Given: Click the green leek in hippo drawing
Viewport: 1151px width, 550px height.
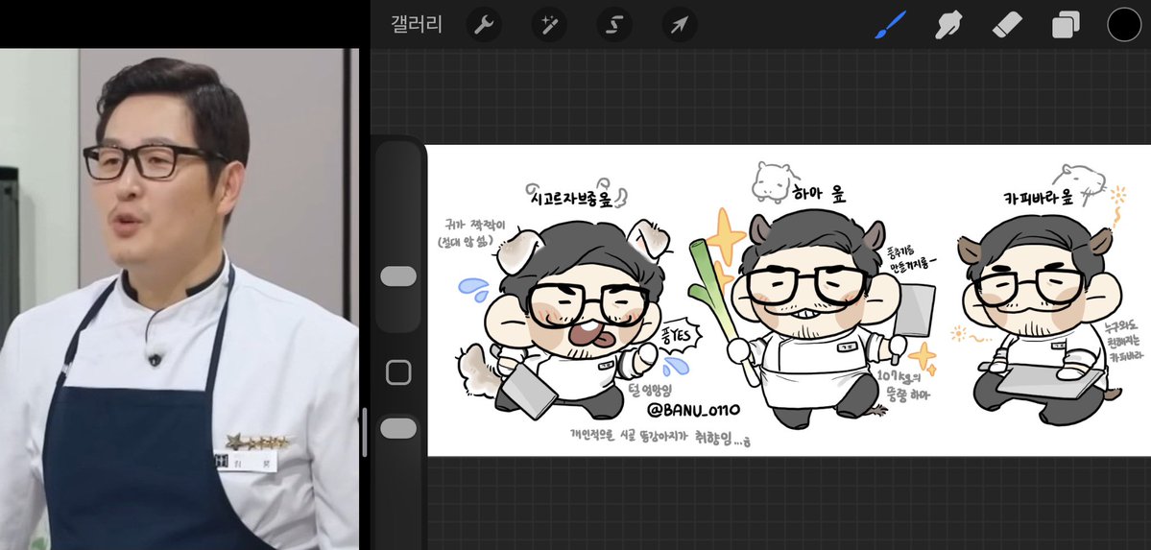Looking at the screenshot, I should [720, 311].
